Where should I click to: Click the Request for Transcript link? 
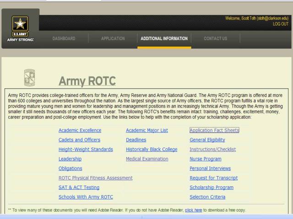tap(214, 178)
